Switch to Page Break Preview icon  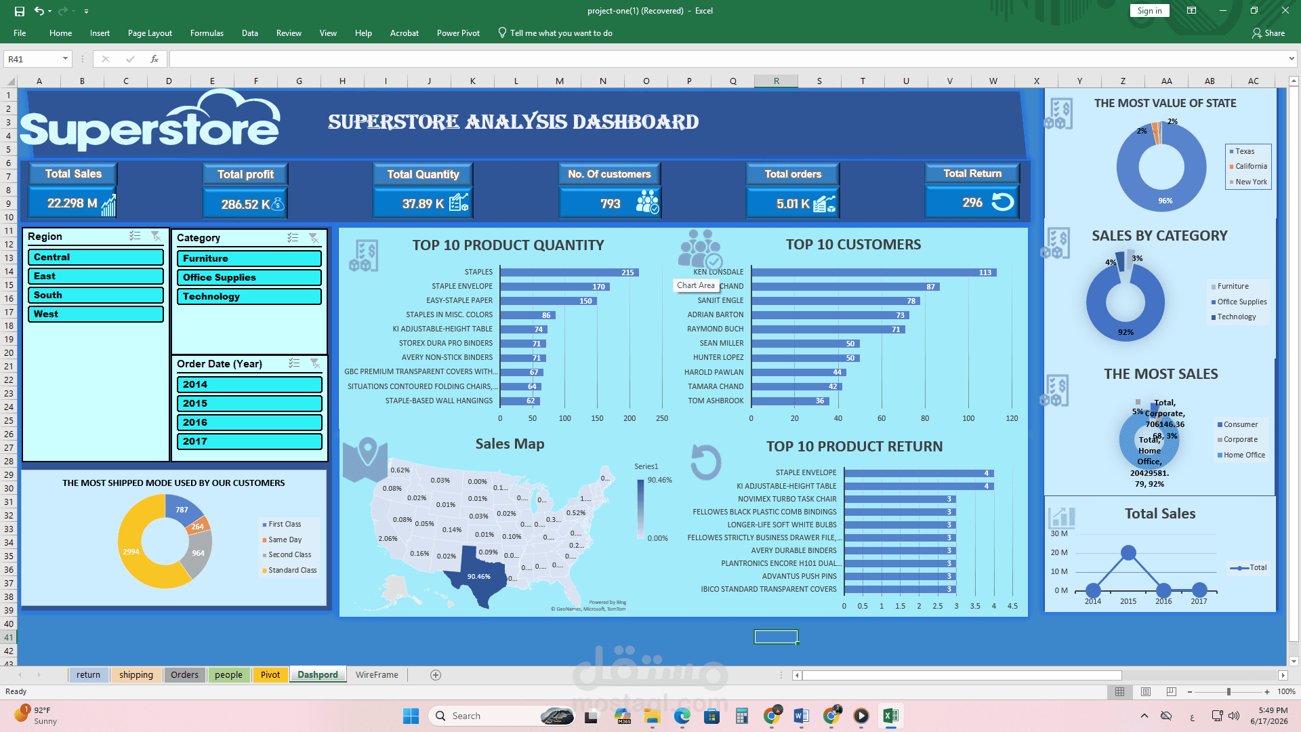[1172, 691]
